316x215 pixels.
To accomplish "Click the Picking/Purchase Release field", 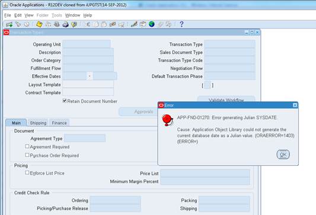I will 115,208.
